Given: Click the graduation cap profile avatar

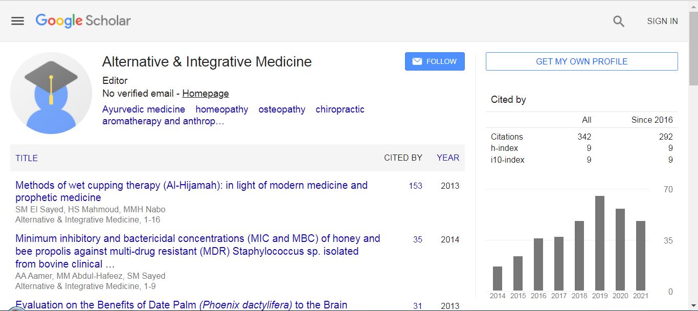Looking at the screenshot, I should click(51, 93).
